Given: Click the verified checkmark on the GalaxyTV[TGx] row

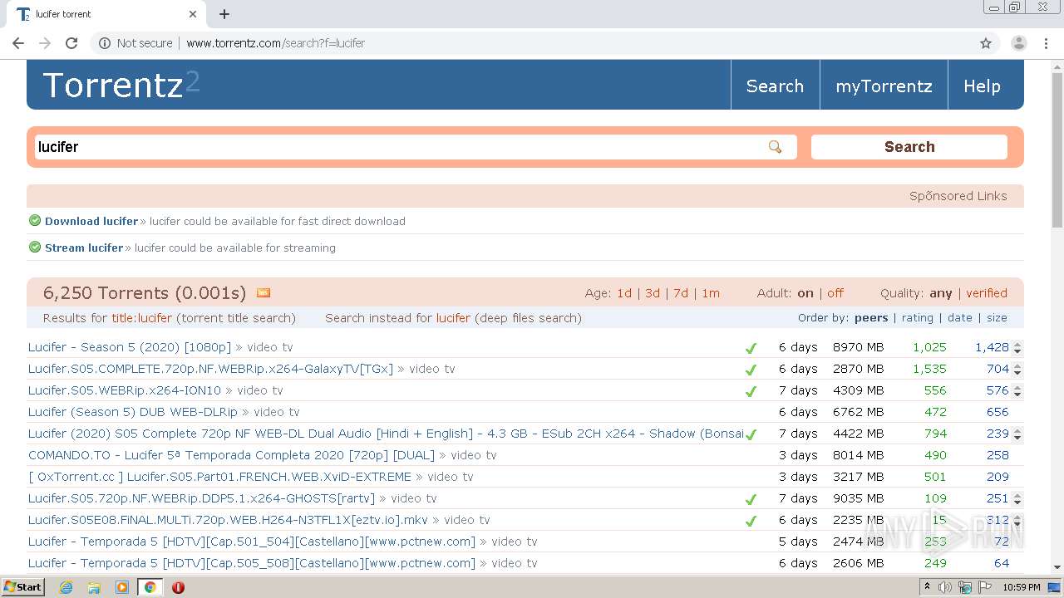Looking at the screenshot, I should (751, 370).
